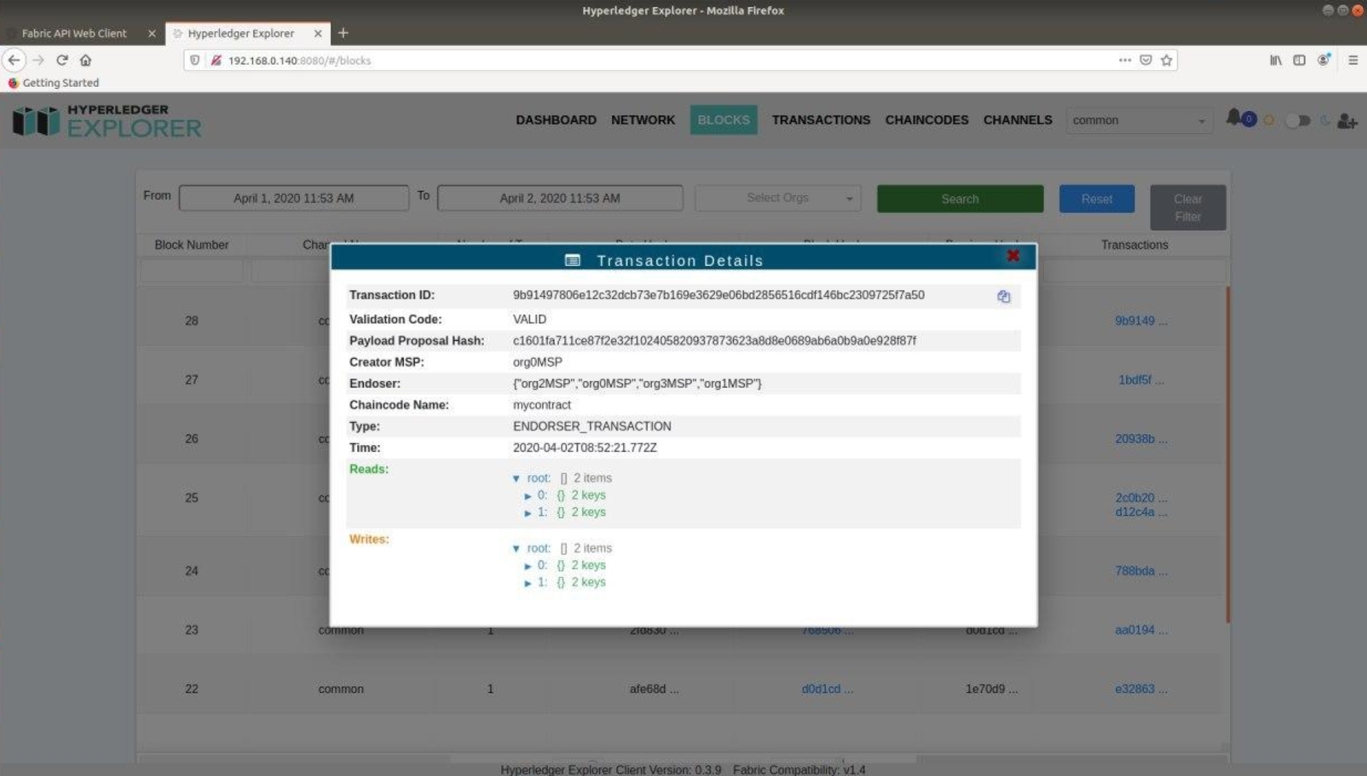Open the CHAINCODES page
This screenshot has width=1367, height=776.
click(926, 120)
